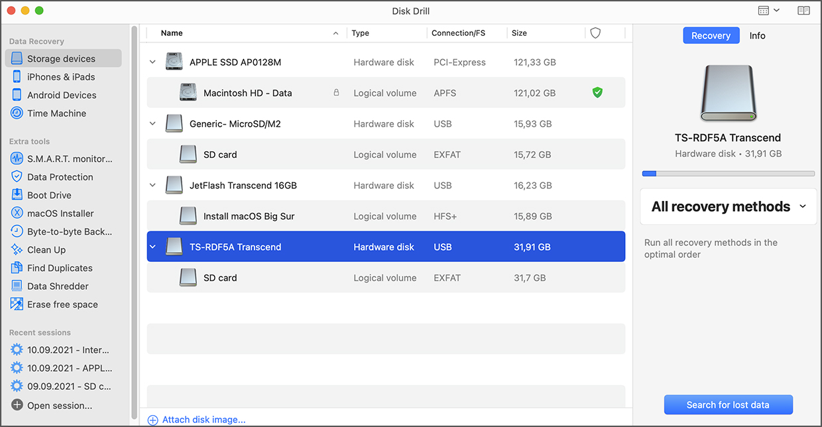Click the APPLE SSD AP0128M disk icon

[174, 62]
